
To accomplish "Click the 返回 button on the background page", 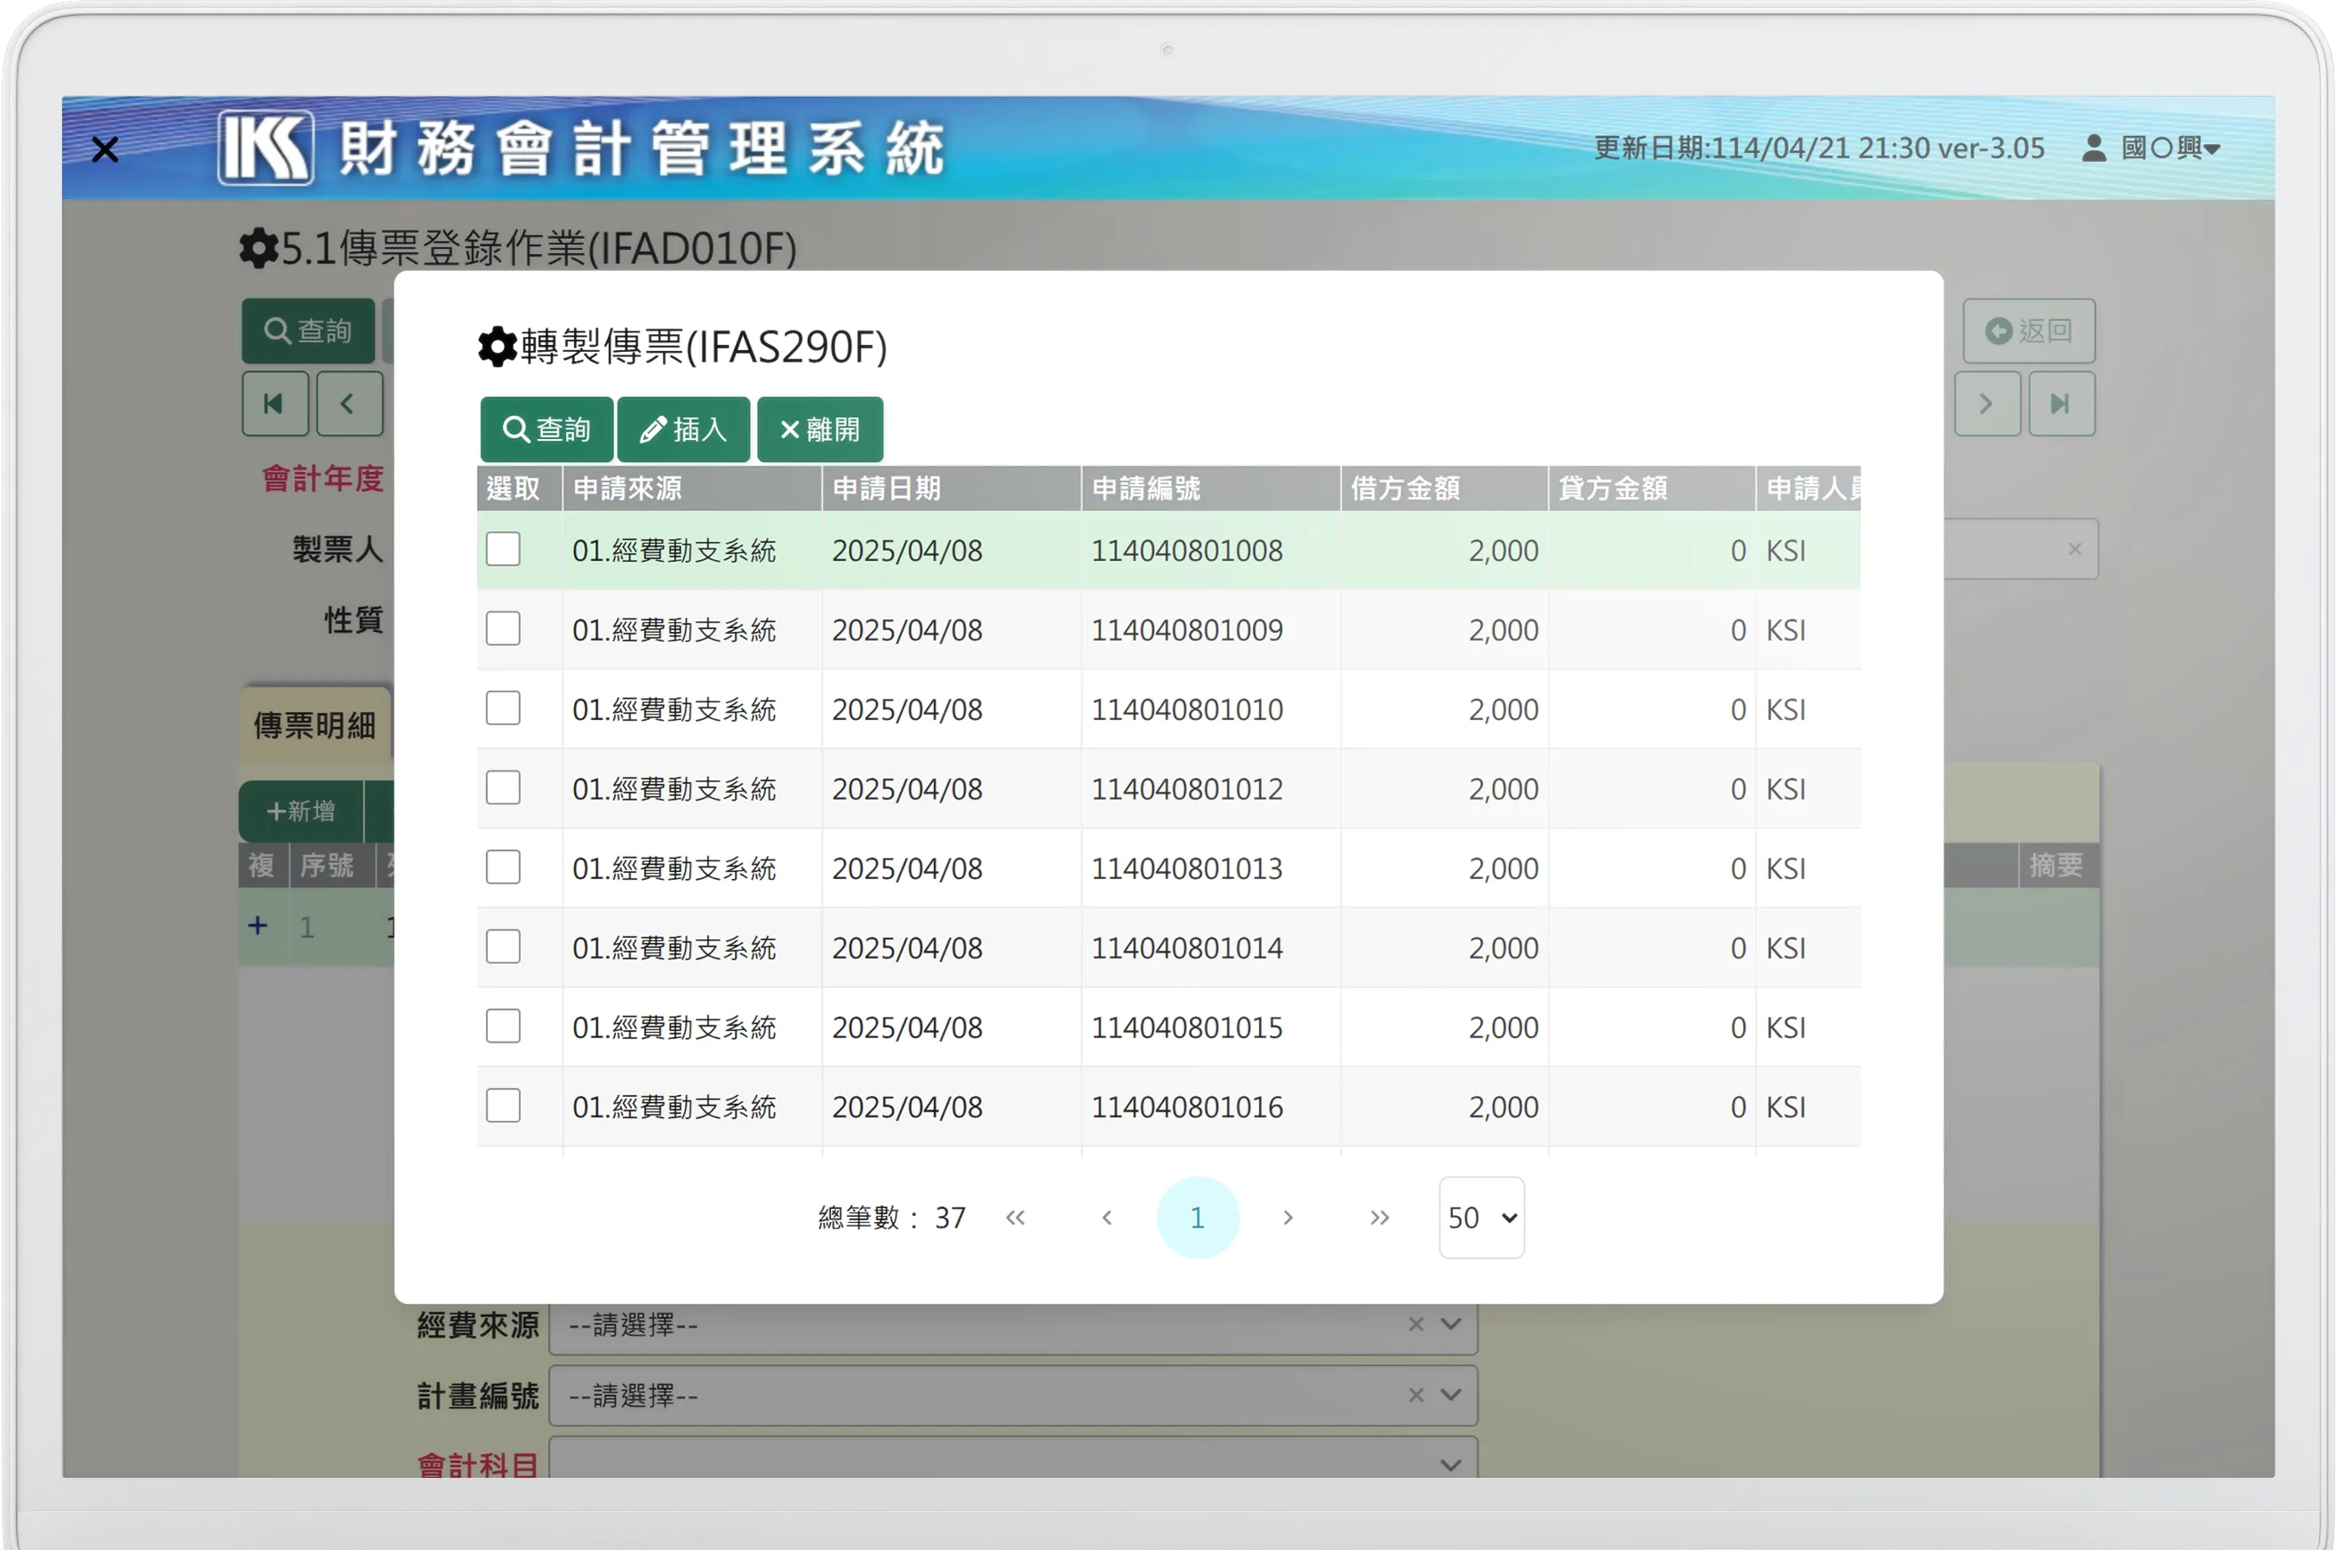I will (2030, 330).
